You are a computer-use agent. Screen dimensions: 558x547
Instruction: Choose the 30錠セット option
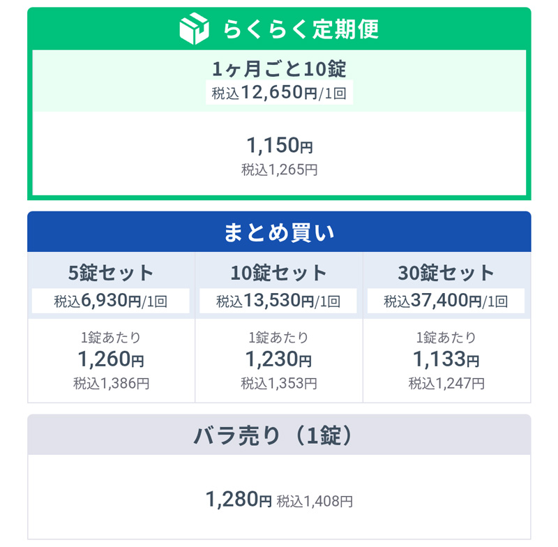[446, 273]
